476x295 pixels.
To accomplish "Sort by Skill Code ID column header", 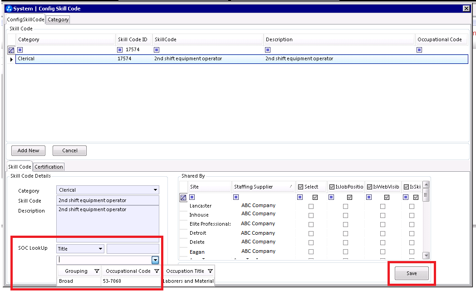I will 133,39.
